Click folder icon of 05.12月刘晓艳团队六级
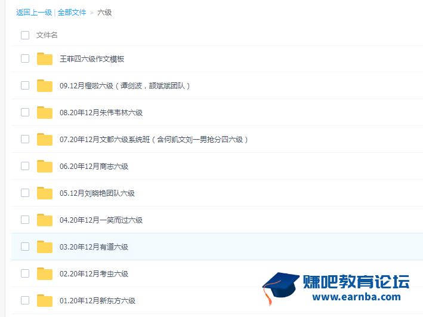 pos(45,193)
